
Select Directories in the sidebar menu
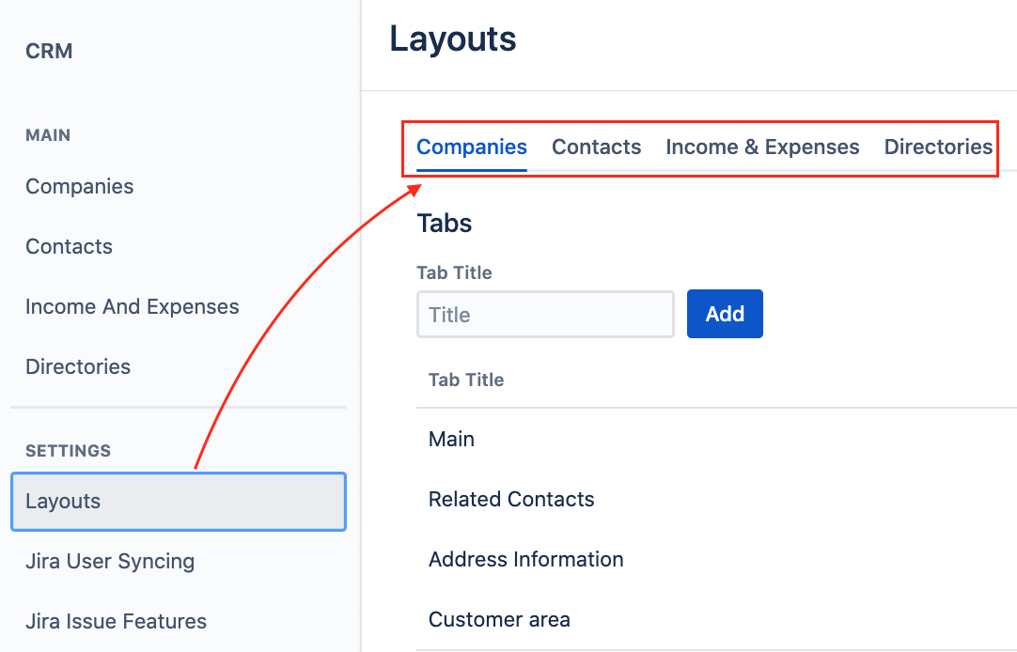click(78, 366)
